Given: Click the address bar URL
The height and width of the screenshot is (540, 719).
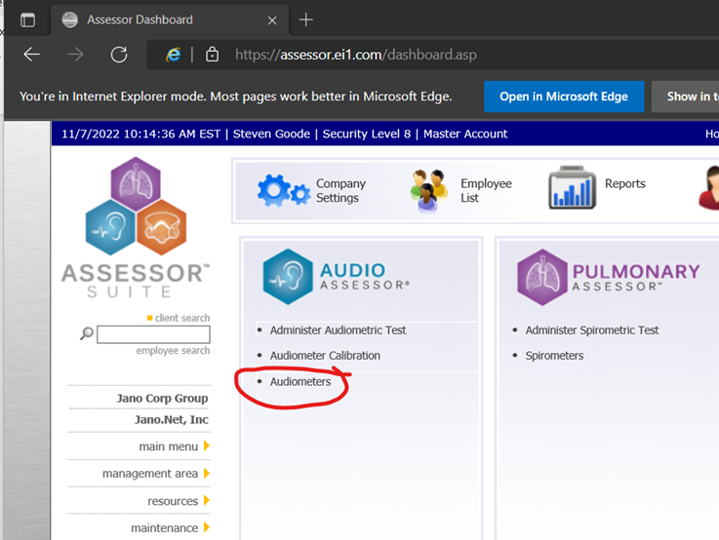Looking at the screenshot, I should pyautogui.click(x=356, y=55).
